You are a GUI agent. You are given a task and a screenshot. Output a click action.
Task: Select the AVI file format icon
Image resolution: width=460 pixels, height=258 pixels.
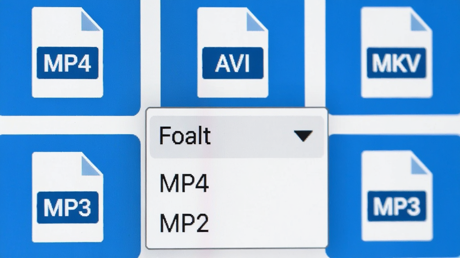point(233,52)
